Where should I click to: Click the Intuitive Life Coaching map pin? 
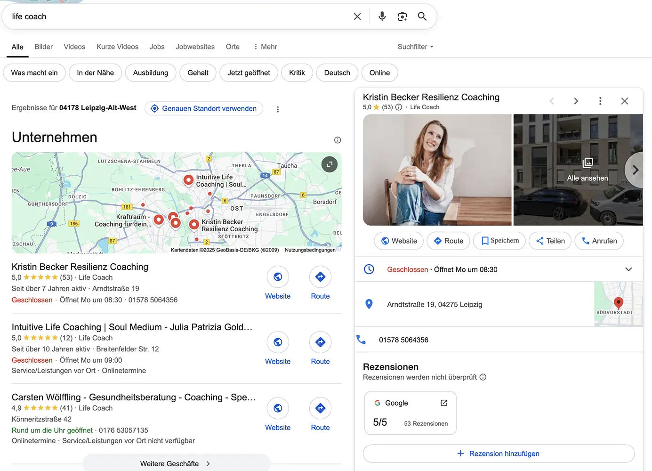click(188, 180)
